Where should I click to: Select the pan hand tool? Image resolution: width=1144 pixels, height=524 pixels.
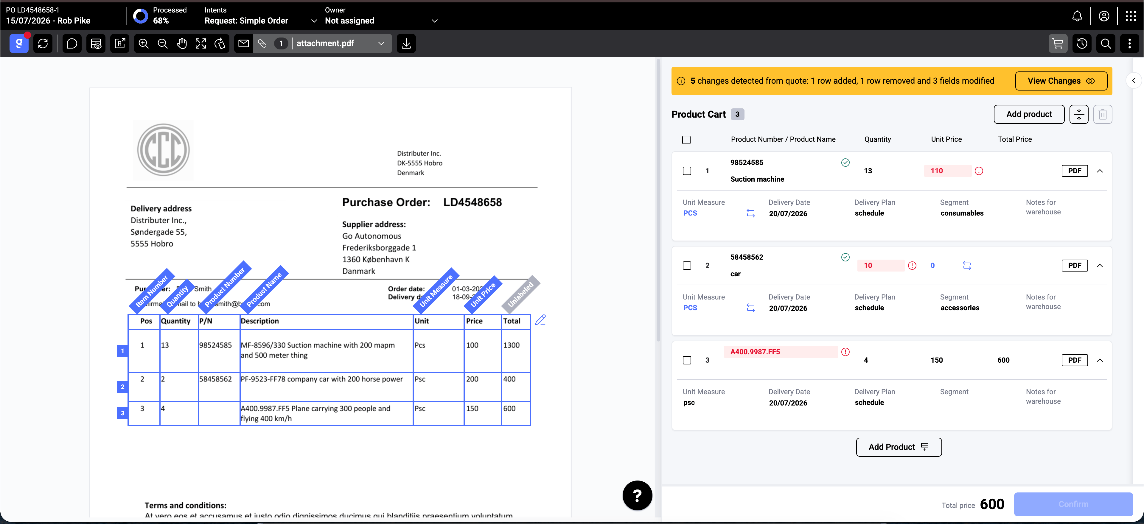pyautogui.click(x=182, y=43)
